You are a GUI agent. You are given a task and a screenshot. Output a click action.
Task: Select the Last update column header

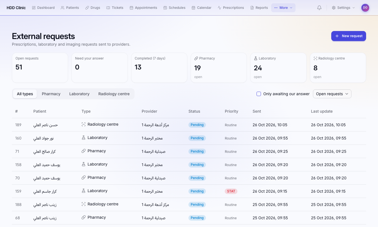coord(322,111)
